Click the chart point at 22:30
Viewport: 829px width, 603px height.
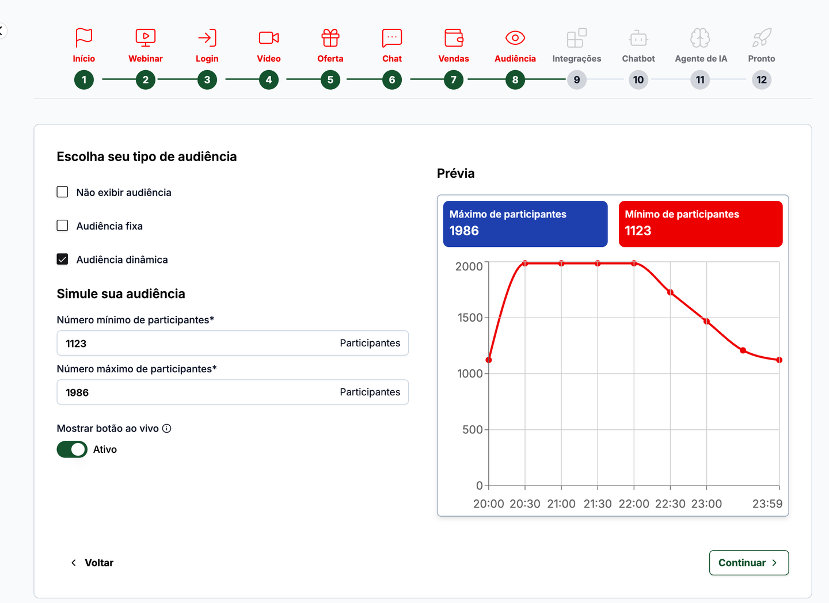pos(670,292)
